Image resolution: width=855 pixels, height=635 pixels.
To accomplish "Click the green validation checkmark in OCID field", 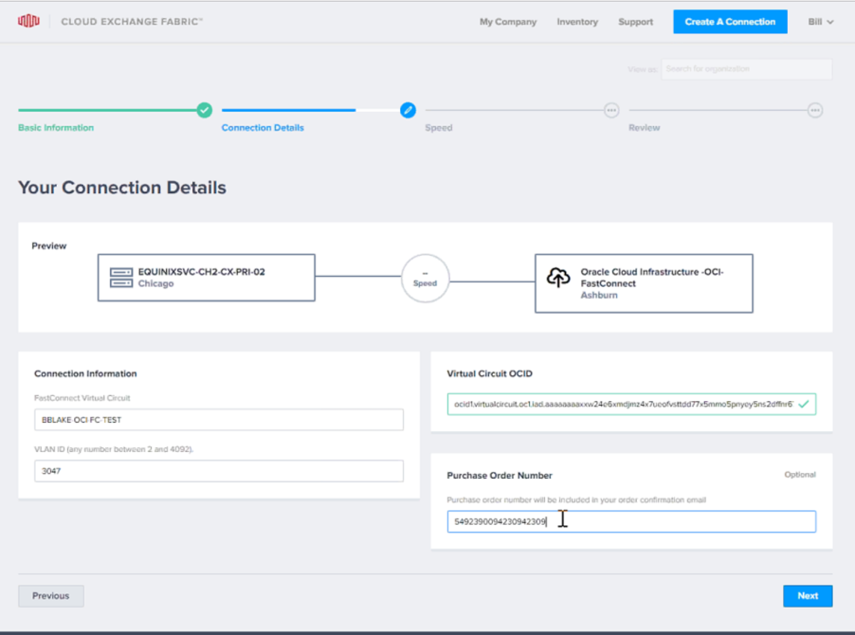I will 803,404.
